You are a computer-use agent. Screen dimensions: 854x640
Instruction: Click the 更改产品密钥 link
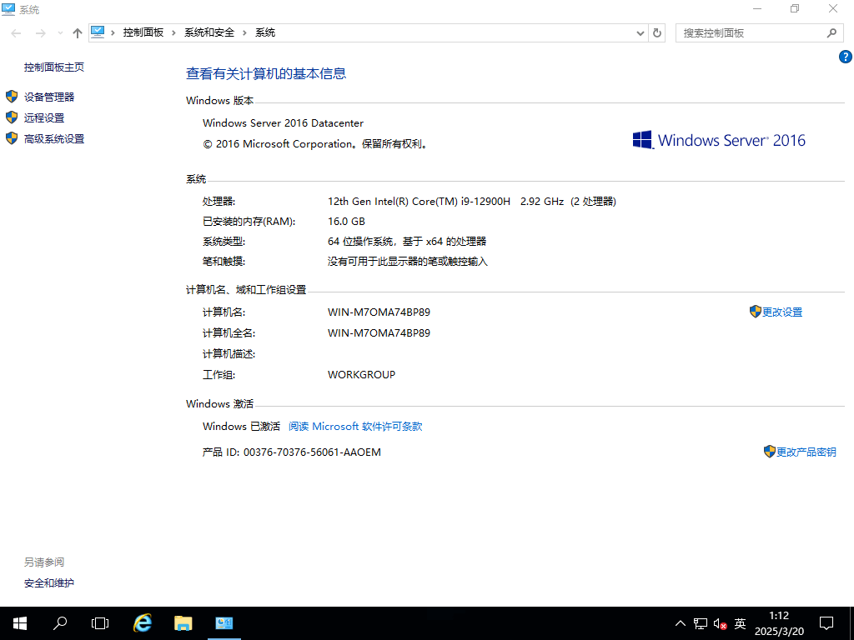point(806,452)
